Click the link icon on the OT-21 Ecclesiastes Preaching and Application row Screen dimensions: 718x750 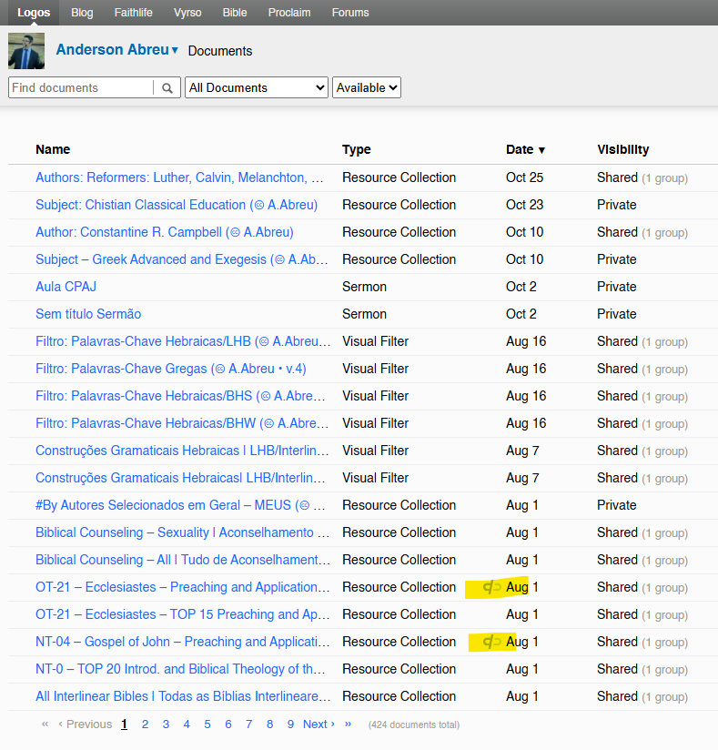(491, 587)
